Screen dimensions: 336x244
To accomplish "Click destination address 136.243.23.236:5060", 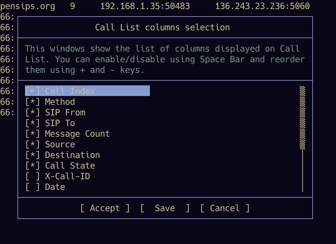I will pos(262,6).
